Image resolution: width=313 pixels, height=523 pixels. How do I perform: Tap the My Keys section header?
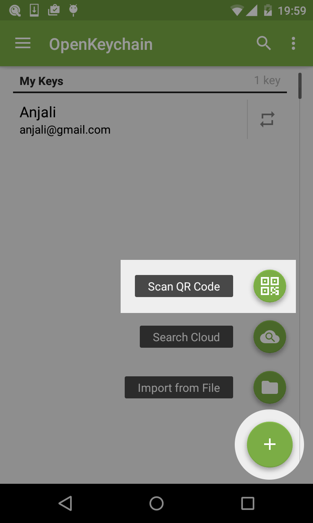pos(42,81)
